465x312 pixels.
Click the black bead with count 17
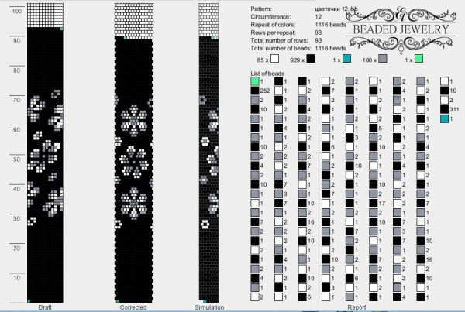pyautogui.click(x=373, y=203)
